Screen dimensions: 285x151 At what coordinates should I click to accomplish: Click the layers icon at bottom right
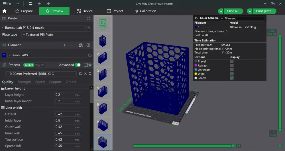(x=280, y=146)
